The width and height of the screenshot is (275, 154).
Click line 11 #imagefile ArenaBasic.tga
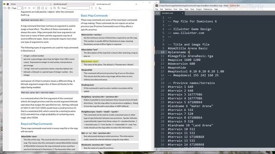190,56
